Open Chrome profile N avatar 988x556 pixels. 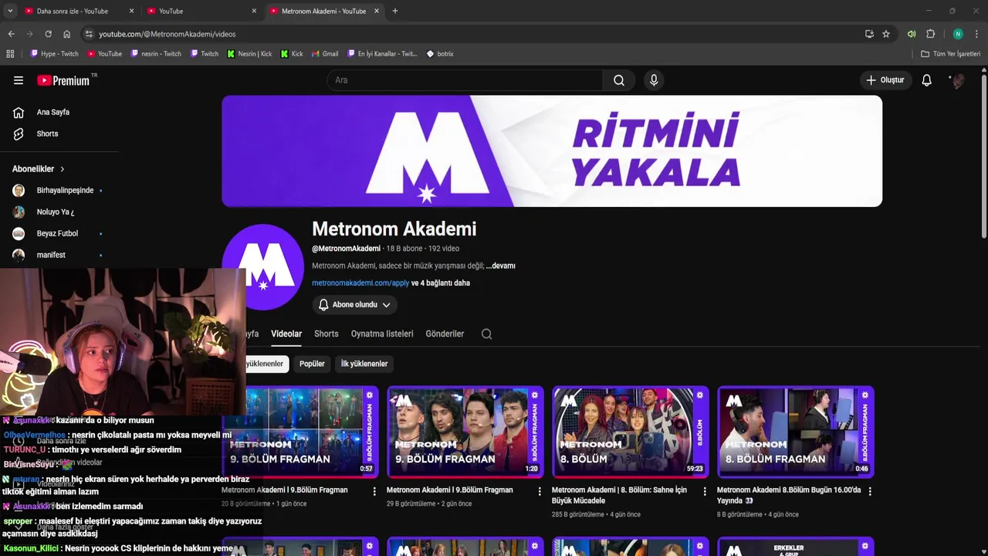pyautogui.click(x=958, y=34)
